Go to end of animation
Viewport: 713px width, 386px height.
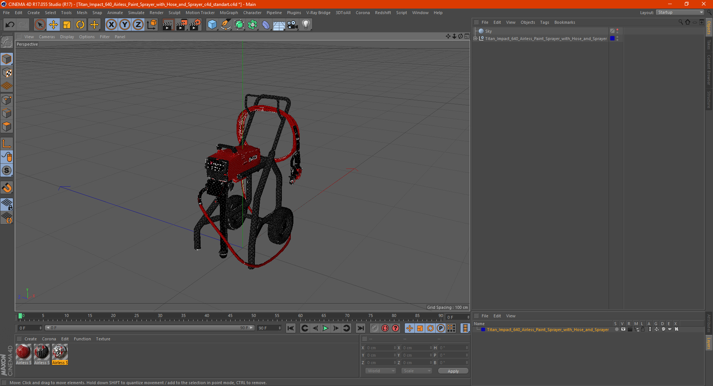pyautogui.click(x=361, y=328)
